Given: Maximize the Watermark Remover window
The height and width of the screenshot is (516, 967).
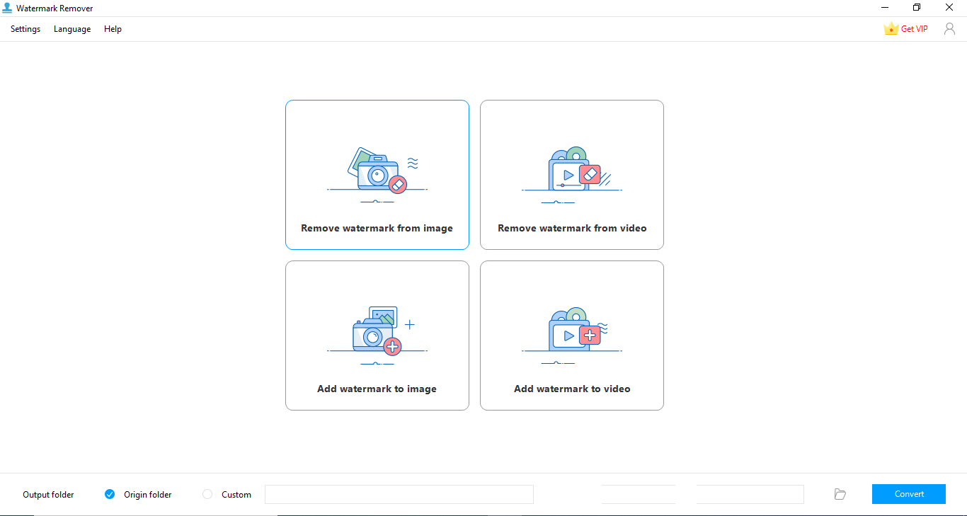Looking at the screenshot, I should 916,7.
